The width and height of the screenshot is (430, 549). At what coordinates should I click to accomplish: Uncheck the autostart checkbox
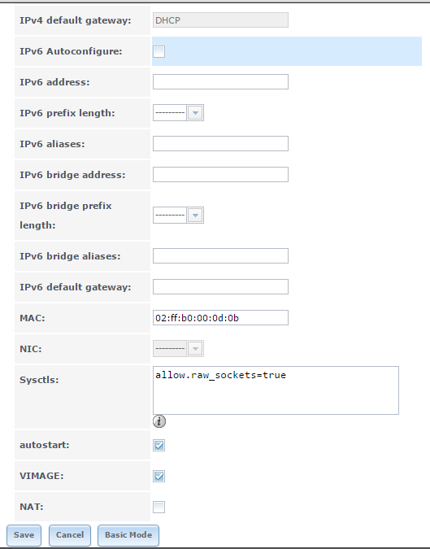coord(159,446)
